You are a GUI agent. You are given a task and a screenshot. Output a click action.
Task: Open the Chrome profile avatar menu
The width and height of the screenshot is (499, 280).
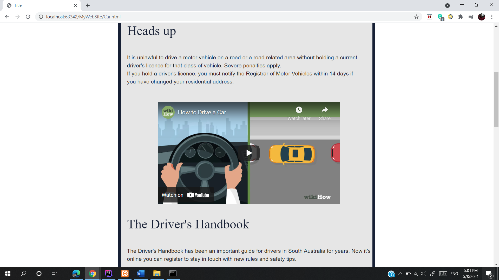tap(482, 17)
